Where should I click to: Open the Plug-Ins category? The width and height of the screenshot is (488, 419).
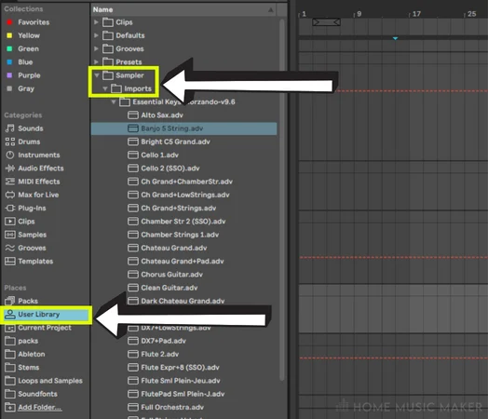click(x=25, y=208)
